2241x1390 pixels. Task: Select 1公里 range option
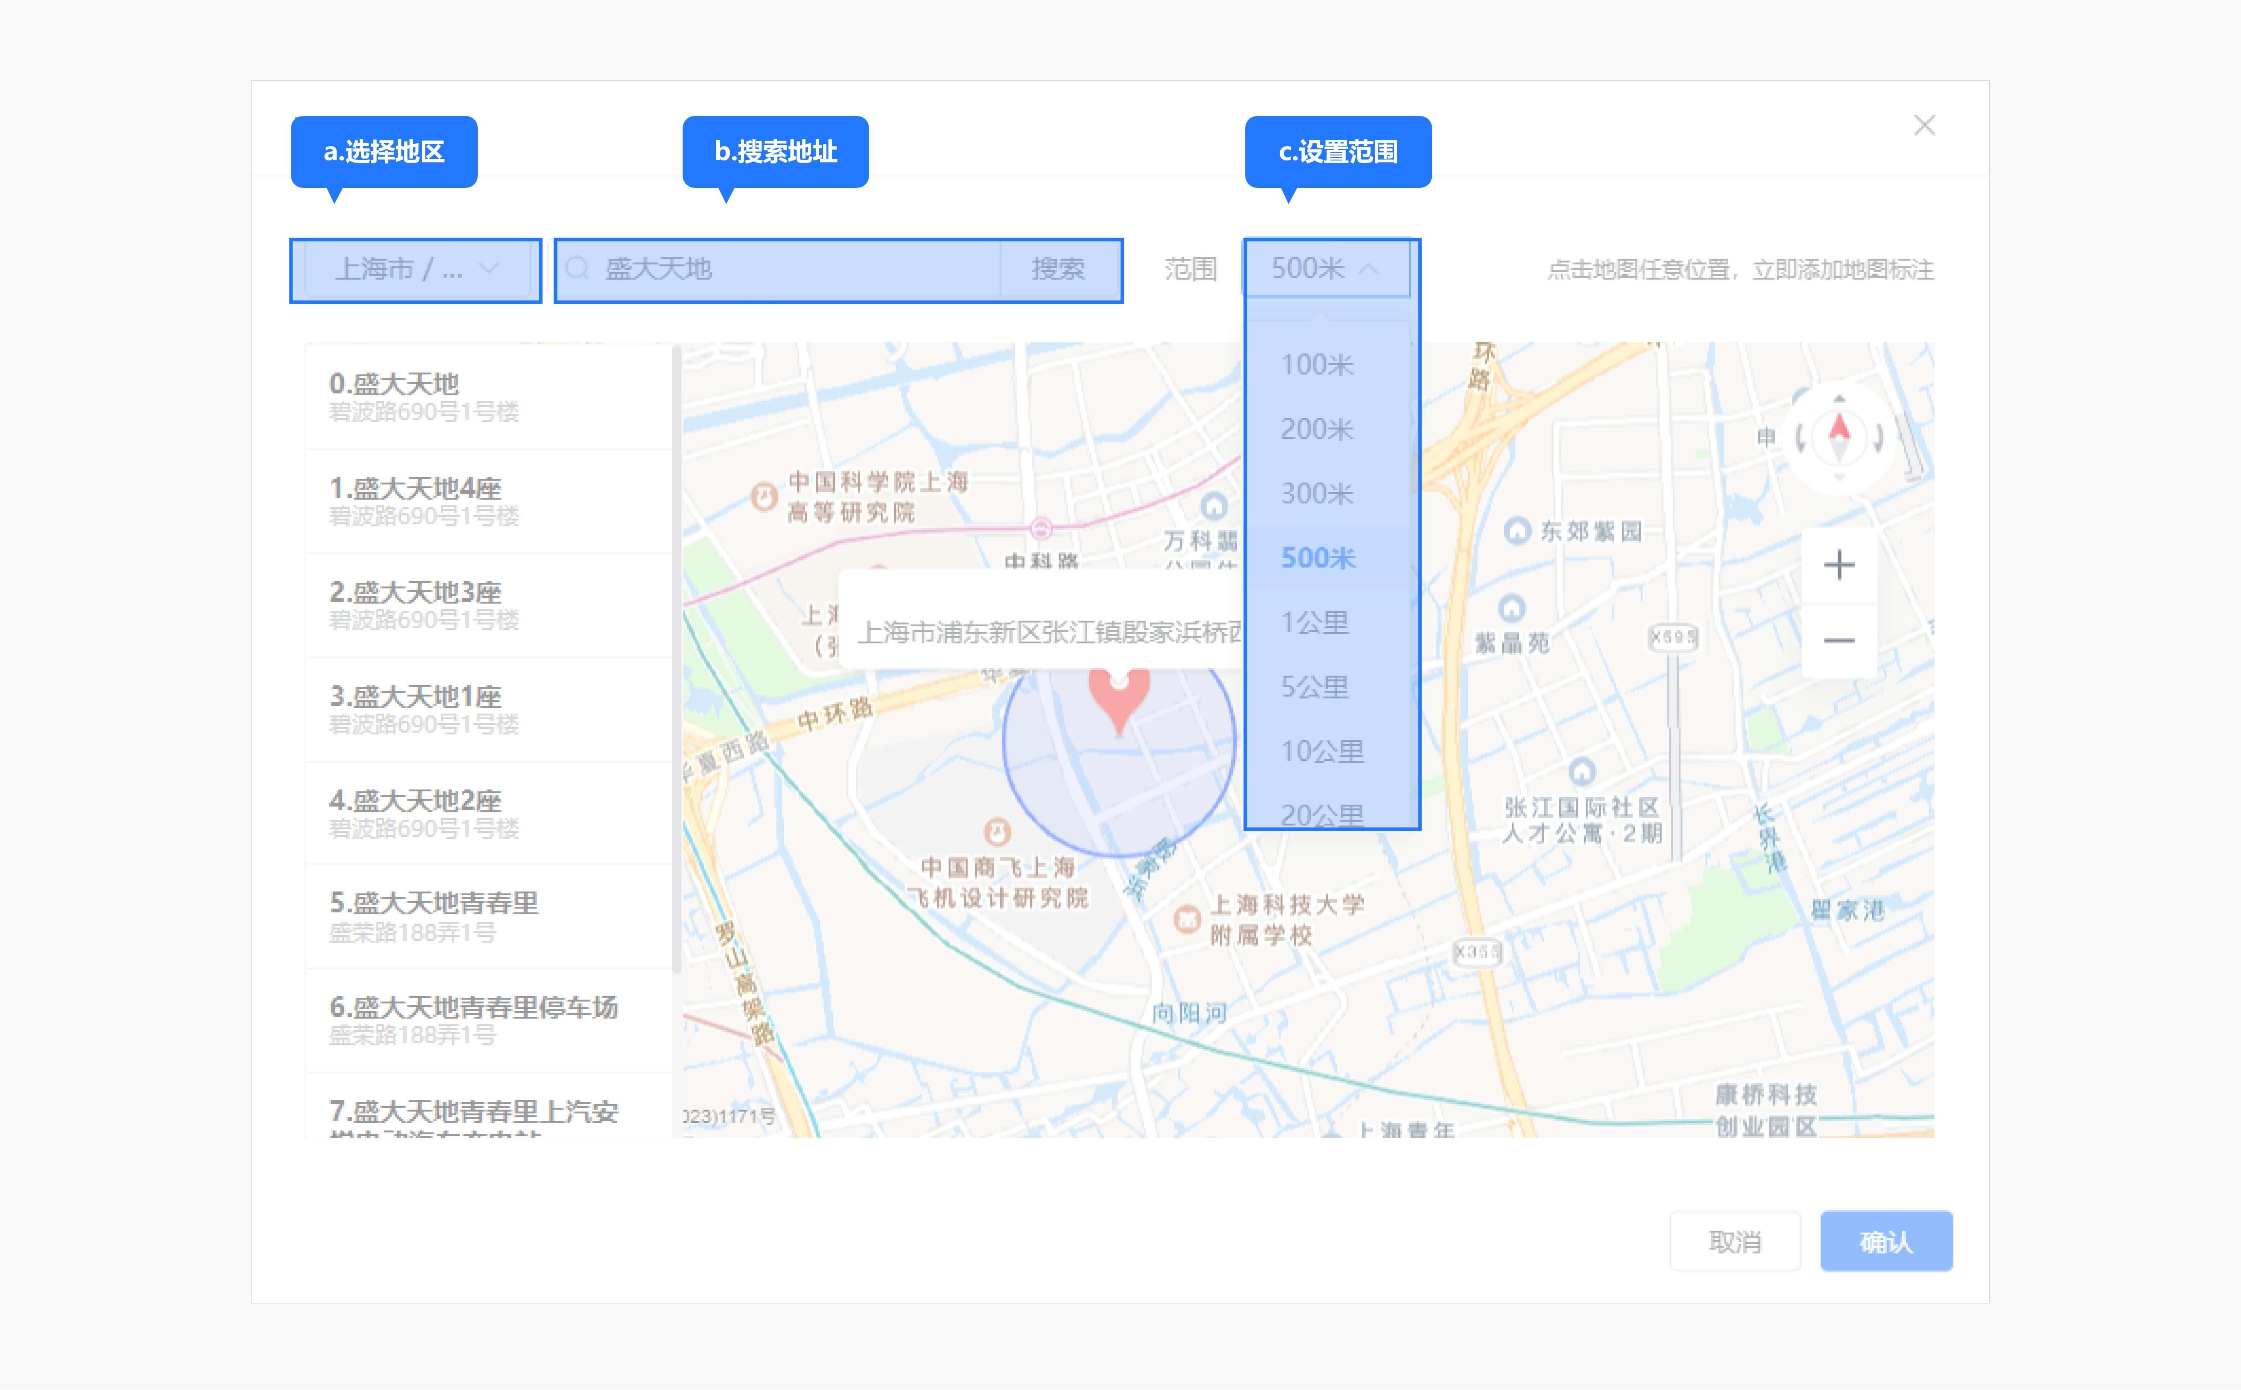coord(1315,623)
